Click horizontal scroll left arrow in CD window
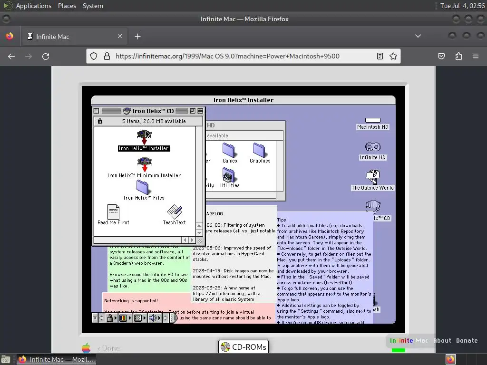Screen dimensions: 487x365 [185, 240]
